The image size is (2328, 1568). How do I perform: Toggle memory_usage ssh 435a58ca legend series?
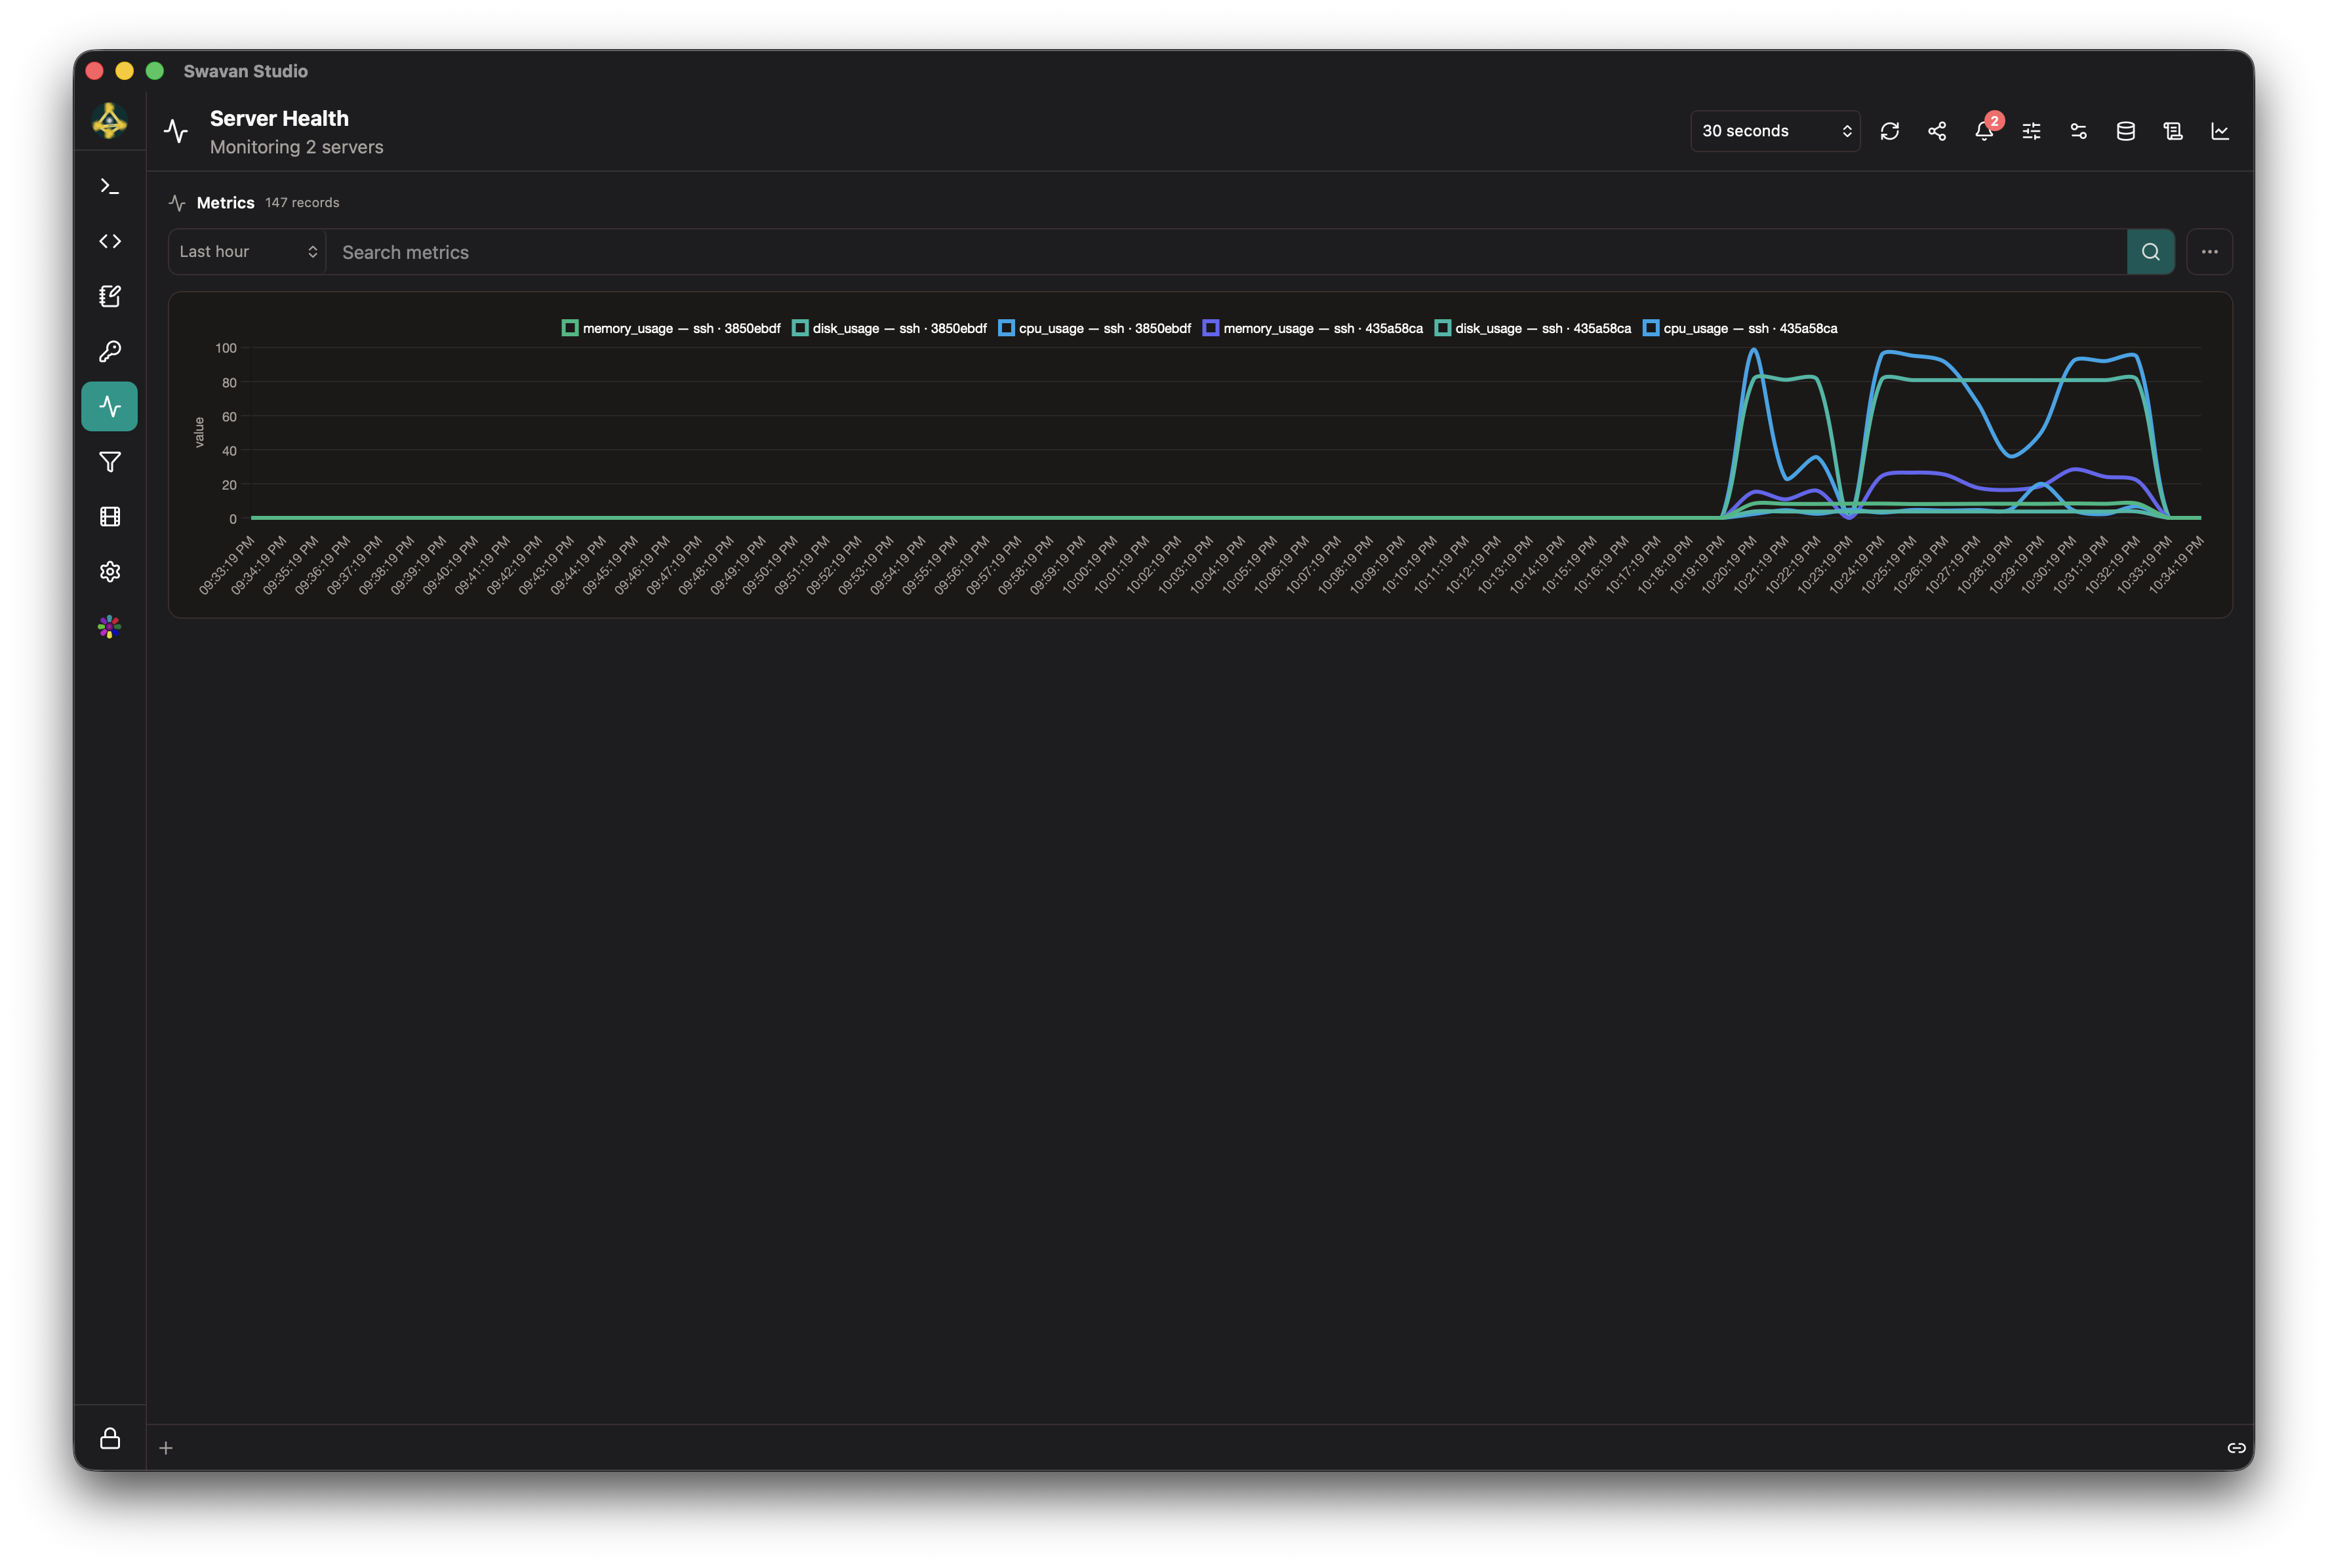[x=1313, y=328]
